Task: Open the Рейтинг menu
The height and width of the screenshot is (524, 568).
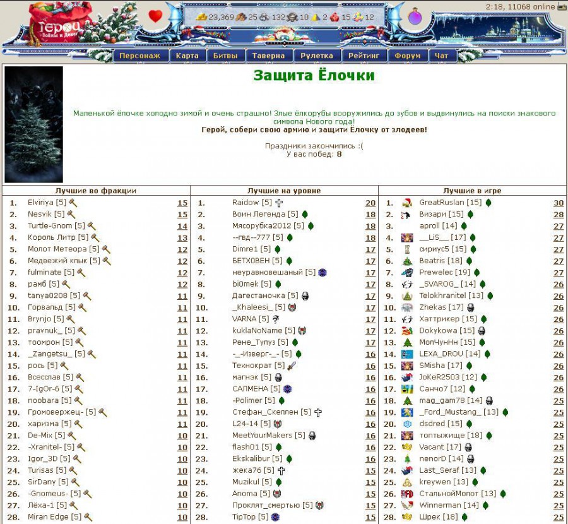Action: click(364, 56)
